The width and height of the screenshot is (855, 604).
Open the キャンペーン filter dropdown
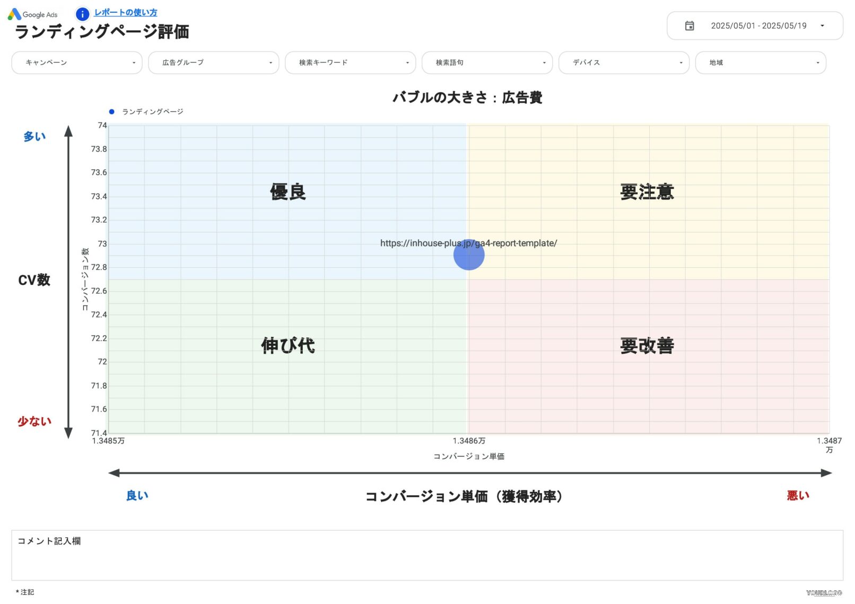[76, 62]
